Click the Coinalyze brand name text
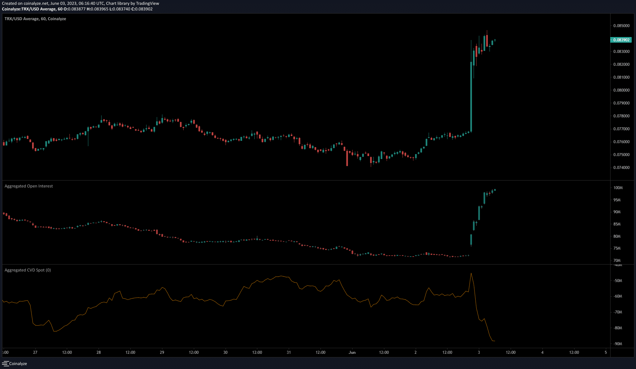636x369 pixels. (x=18, y=364)
